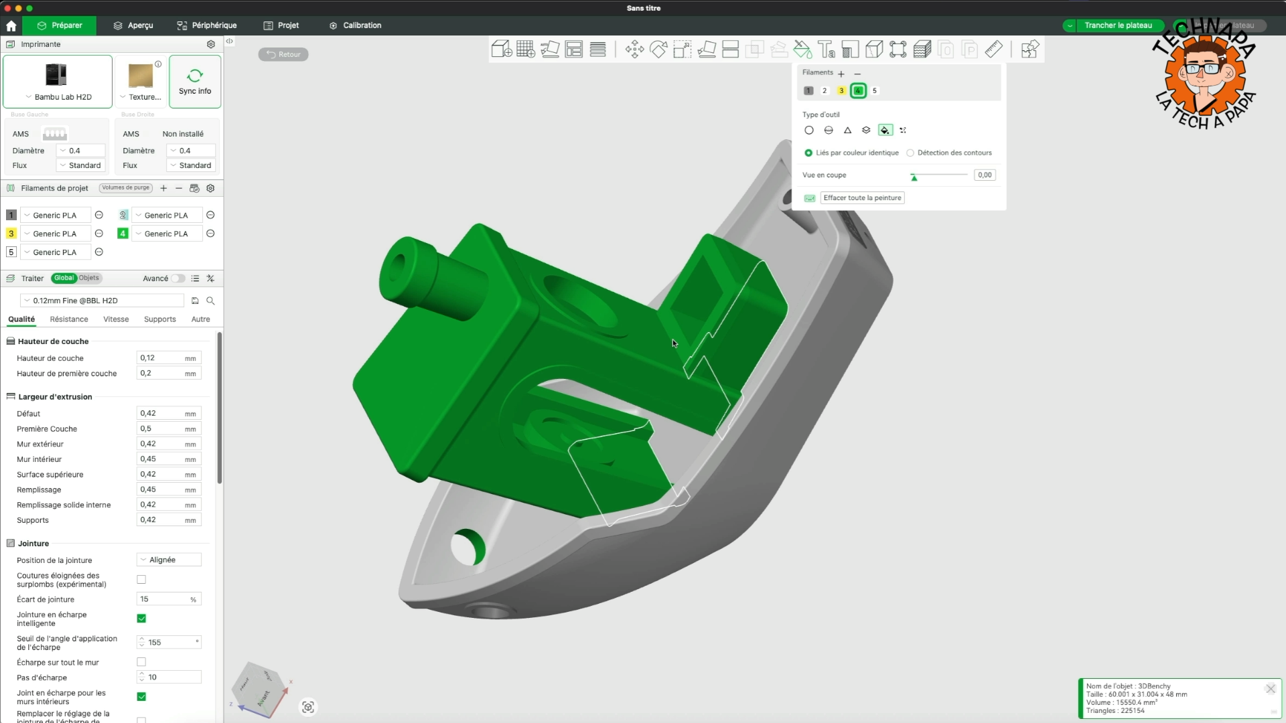Open the Supports settings tab

[x=159, y=319]
